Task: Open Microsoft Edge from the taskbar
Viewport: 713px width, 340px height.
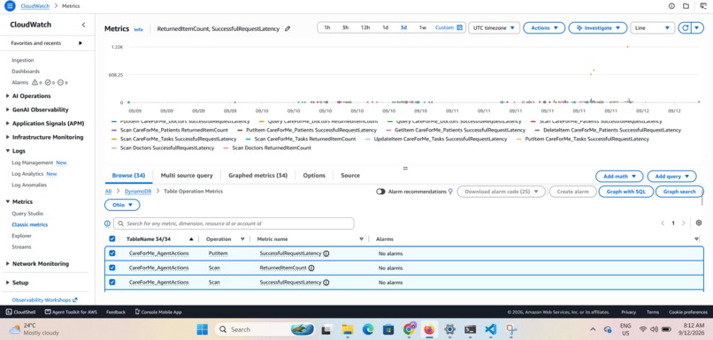Action: [x=368, y=329]
